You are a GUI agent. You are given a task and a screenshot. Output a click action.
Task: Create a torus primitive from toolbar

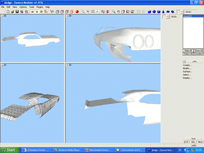coord(173,12)
